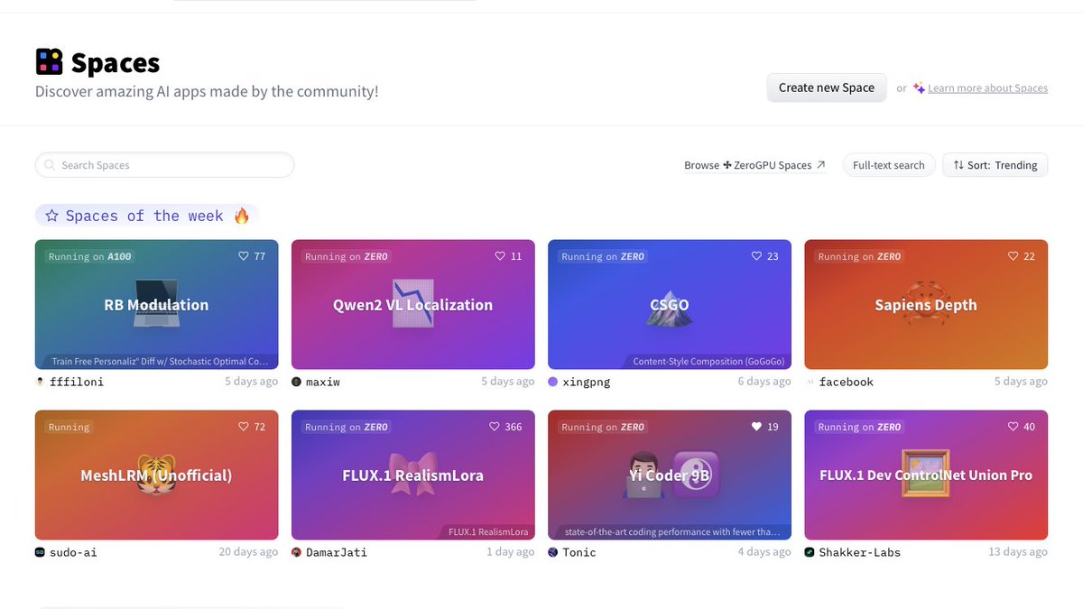The image size is (1083, 609).
Task: Click DamarJati's avatar icon
Action: (297, 552)
